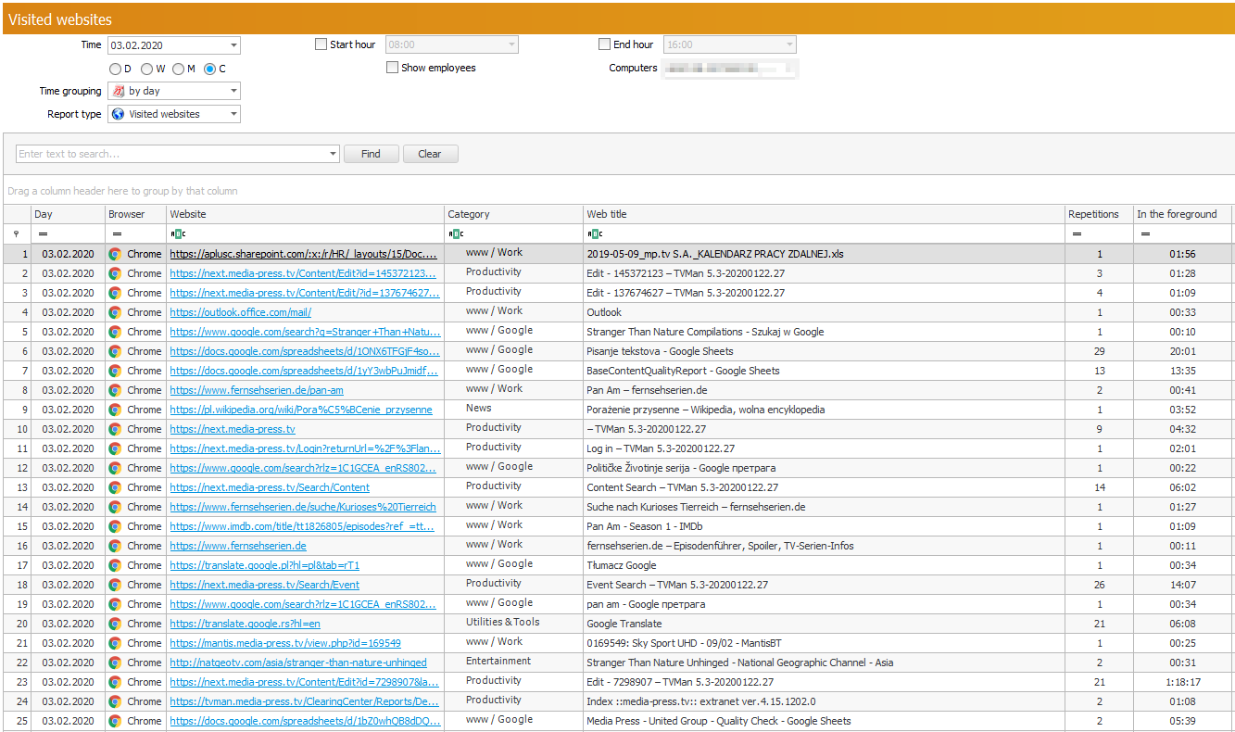Open the Report type dropdown arrow
This screenshot has width=1235, height=732.
233,114
